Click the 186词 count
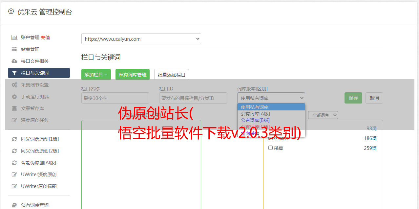The height and width of the screenshot is (209, 419). click(370, 138)
